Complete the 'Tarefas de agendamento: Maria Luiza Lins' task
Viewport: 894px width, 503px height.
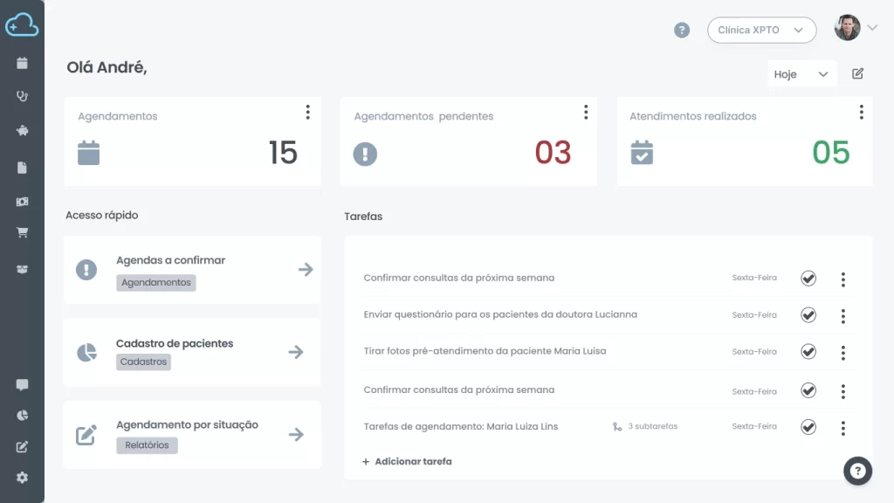click(808, 427)
